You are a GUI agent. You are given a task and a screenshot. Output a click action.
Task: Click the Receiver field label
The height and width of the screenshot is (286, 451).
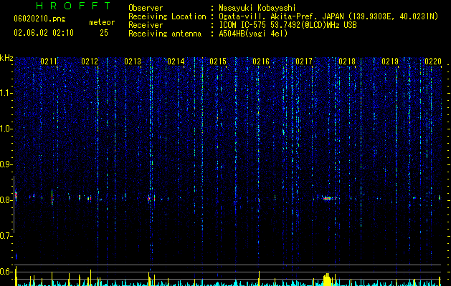(146, 25)
